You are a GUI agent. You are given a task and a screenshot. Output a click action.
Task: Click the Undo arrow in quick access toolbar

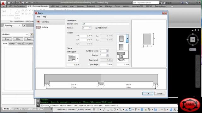(27, 3)
